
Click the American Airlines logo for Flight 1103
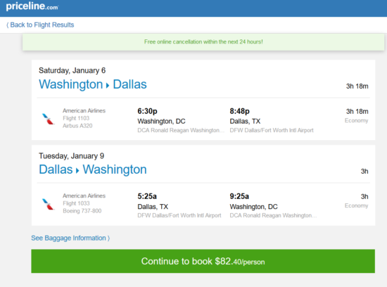[x=48, y=119]
